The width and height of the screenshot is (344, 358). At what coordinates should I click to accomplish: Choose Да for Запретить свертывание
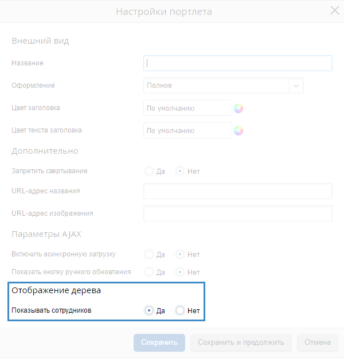pos(149,171)
